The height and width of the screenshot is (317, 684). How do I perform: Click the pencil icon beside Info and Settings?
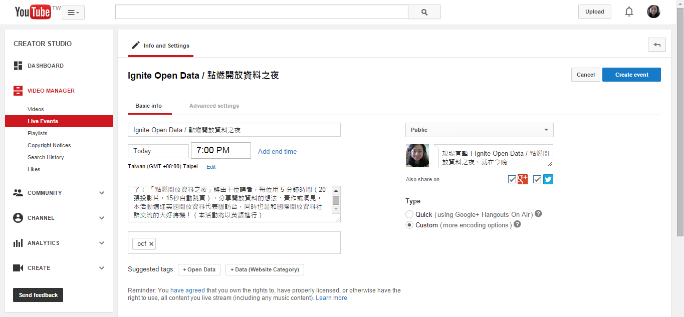135,45
